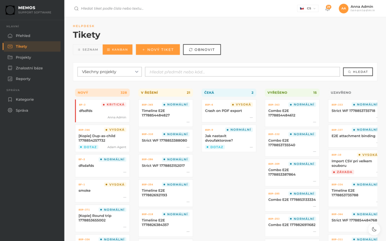Image resolution: width=386 pixels, height=241 pixels.
Task: Open ticket [Kopie] Round trip 1778853655002
Action: coord(102,218)
